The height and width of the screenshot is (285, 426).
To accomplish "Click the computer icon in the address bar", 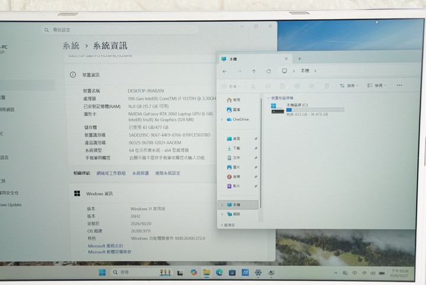I will coord(284,71).
